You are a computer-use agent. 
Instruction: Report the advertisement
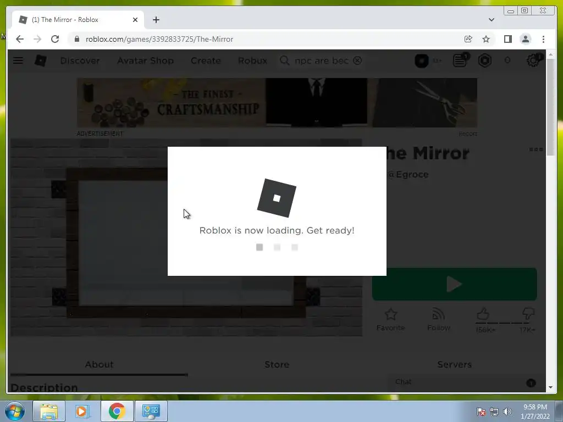(468, 134)
